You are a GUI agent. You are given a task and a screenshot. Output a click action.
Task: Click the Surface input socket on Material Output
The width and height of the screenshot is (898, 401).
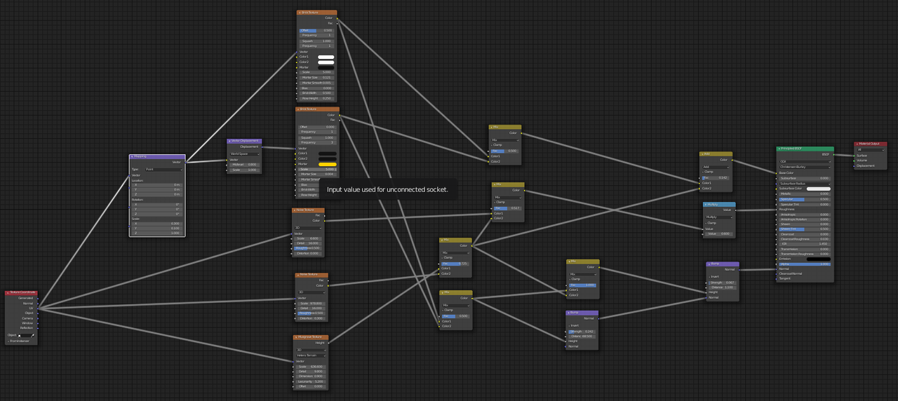click(854, 156)
